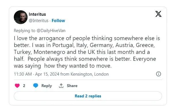Click the X logo on the tweet
Viewport: 187px width, 108px height.
(x=158, y=14)
